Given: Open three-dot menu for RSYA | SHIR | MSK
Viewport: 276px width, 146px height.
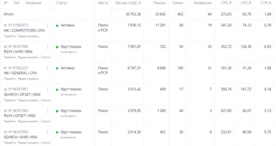Looking at the screenshot, I should tap(48, 47).
